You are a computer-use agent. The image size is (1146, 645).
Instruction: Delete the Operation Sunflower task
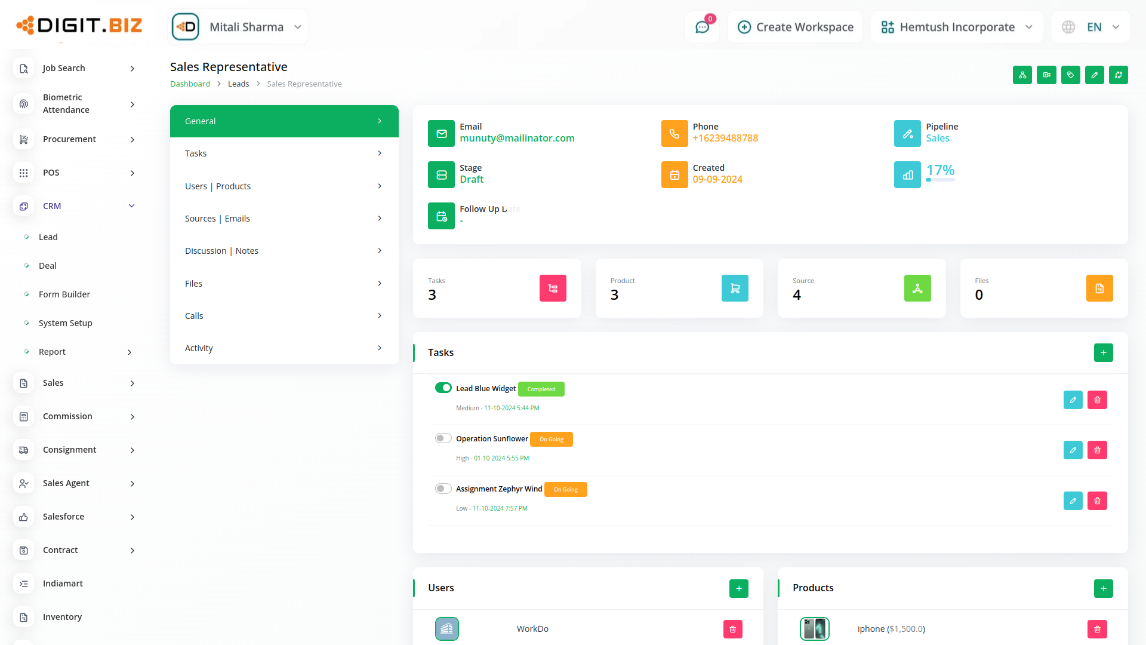pos(1097,450)
